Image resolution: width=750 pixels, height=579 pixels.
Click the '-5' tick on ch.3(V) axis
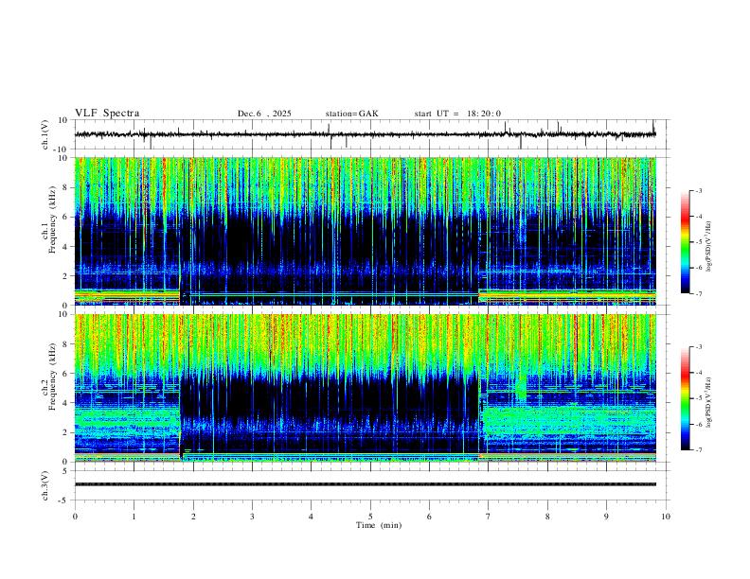pos(64,500)
